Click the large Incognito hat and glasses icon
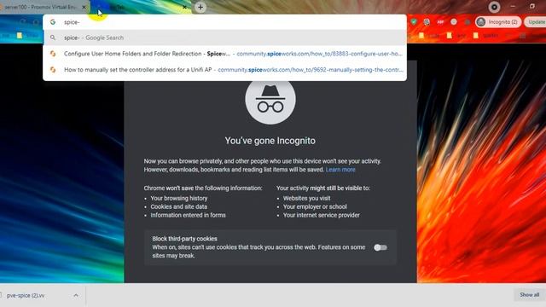546x307 pixels. (x=270, y=100)
